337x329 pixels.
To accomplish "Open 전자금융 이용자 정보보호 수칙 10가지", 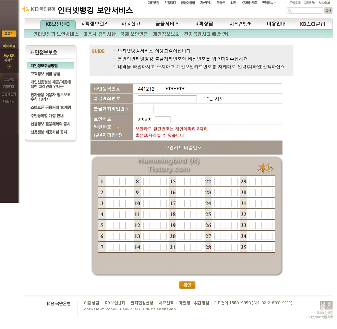I will tap(50, 97).
